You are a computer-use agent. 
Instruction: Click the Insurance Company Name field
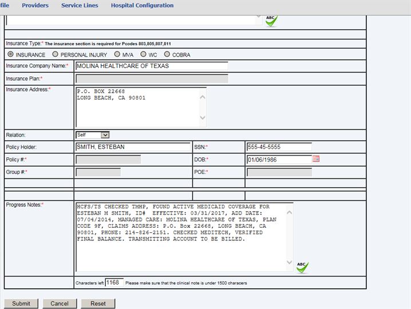click(151, 66)
